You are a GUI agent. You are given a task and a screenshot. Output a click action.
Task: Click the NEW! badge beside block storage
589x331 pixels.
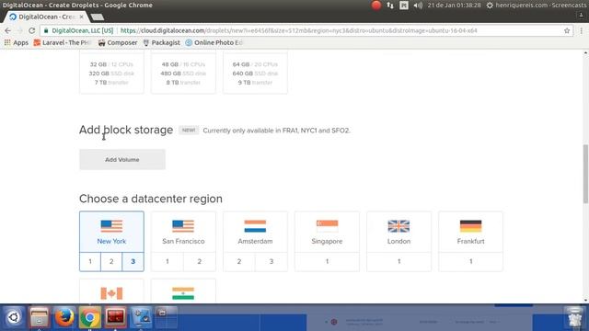click(x=189, y=131)
